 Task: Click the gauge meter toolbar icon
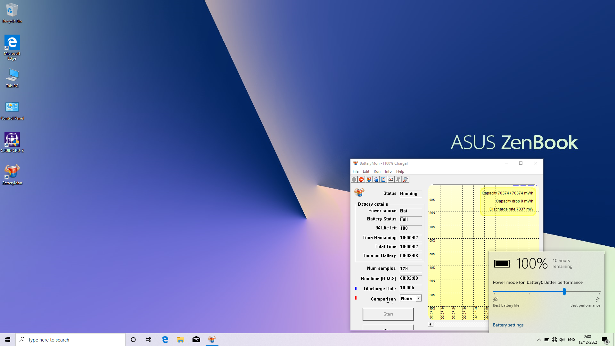pos(391,179)
